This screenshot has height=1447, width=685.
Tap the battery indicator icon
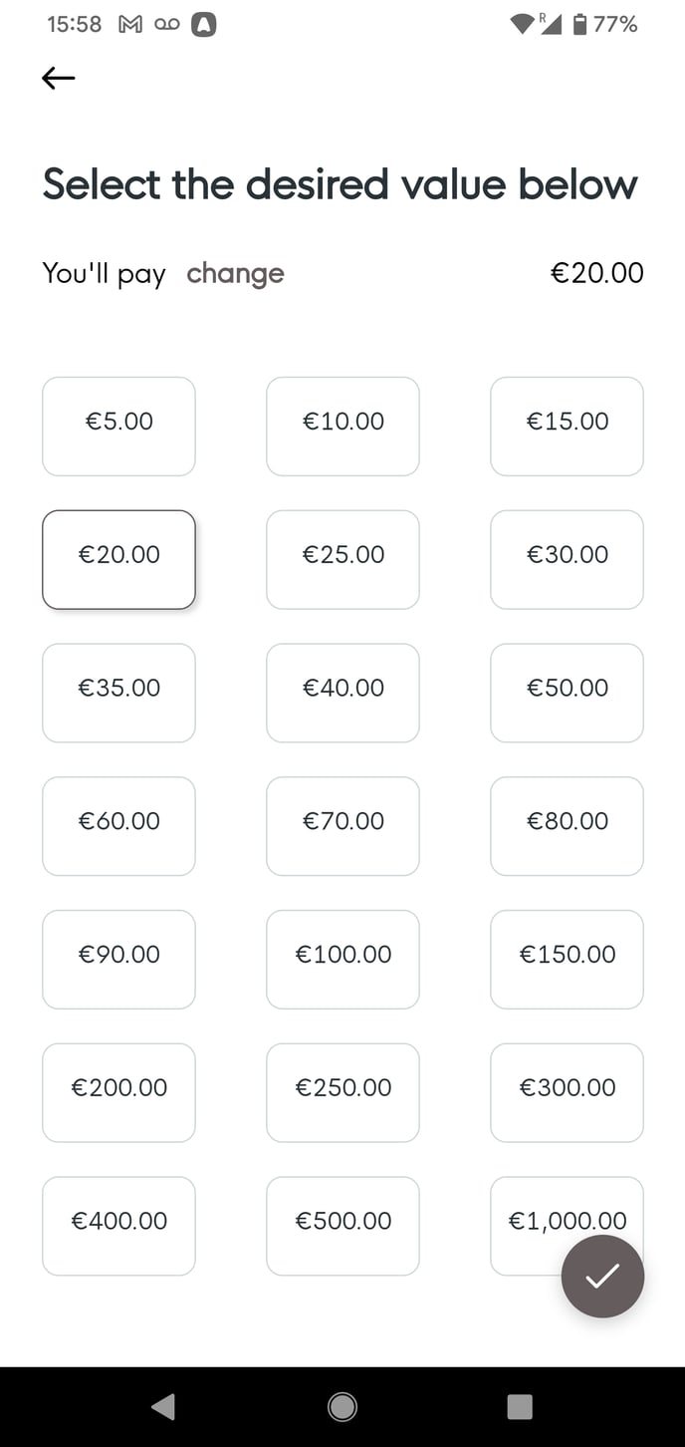(580, 25)
